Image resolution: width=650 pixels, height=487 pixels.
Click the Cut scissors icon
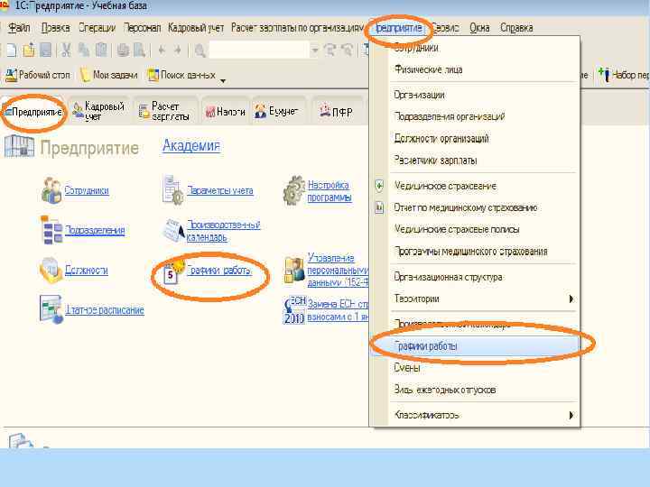66,51
